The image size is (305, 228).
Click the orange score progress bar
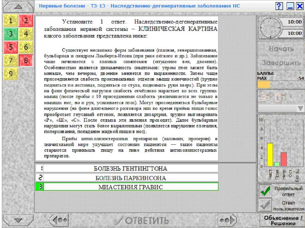tap(264, 85)
